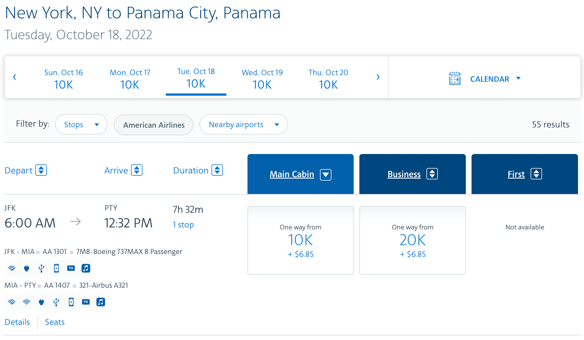Click music icon on JFK - MIA flight
584x340 pixels.
86,268
